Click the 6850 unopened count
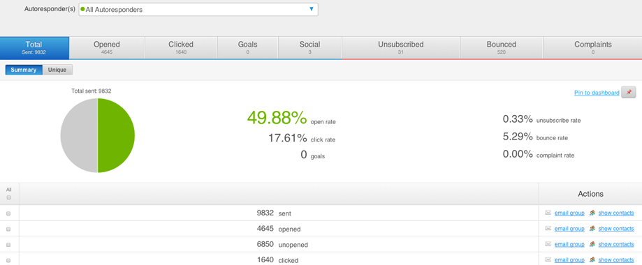This screenshot has width=642, height=265. (x=265, y=244)
